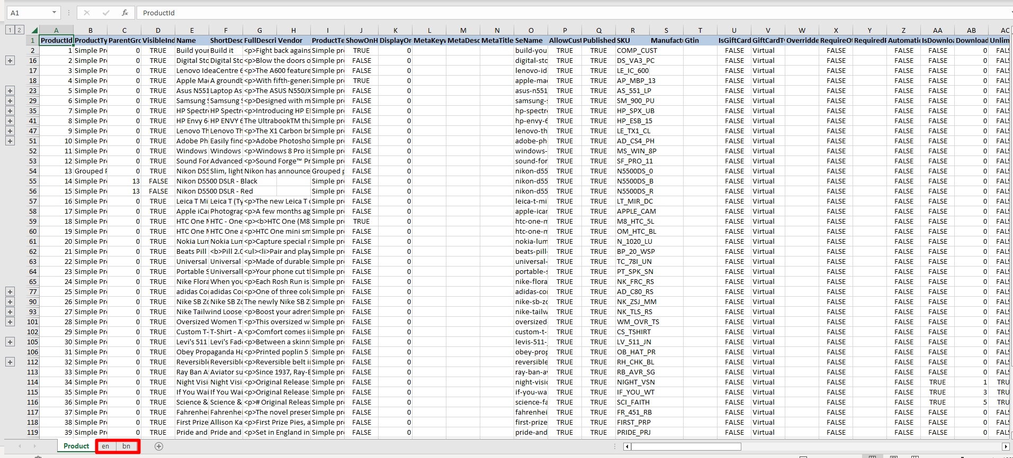Select the APPLE_CAM SKU cell
Image resolution: width=1013 pixels, height=458 pixels.
click(633, 212)
